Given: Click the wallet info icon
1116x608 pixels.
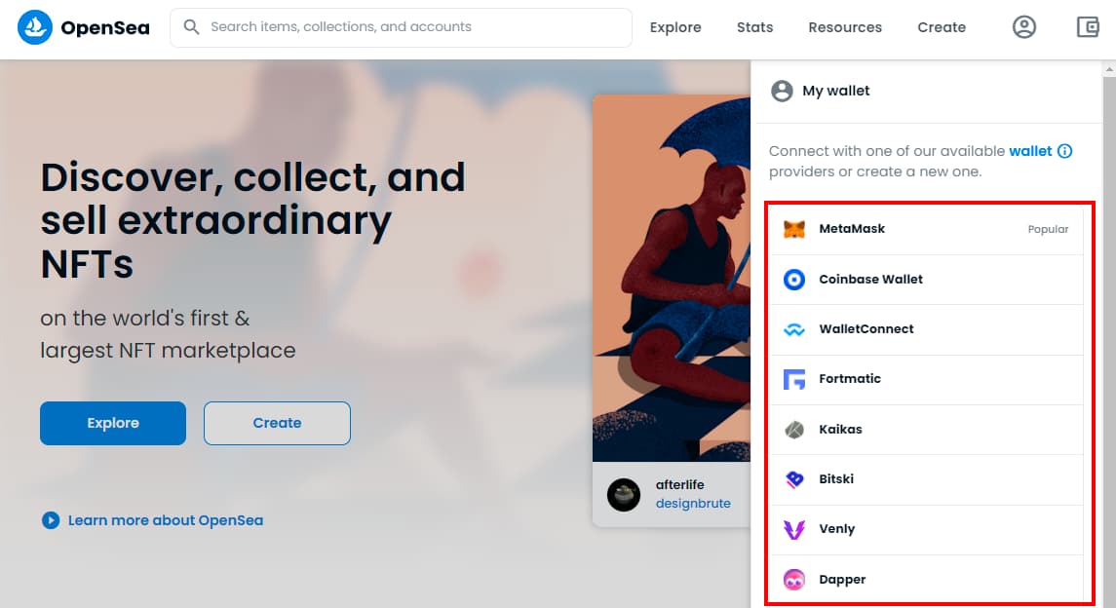Looking at the screenshot, I should 1064,151.
